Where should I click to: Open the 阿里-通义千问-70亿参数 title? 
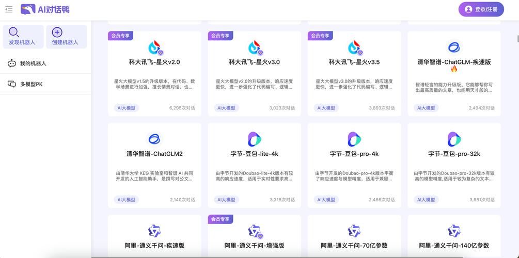[354, 246]
